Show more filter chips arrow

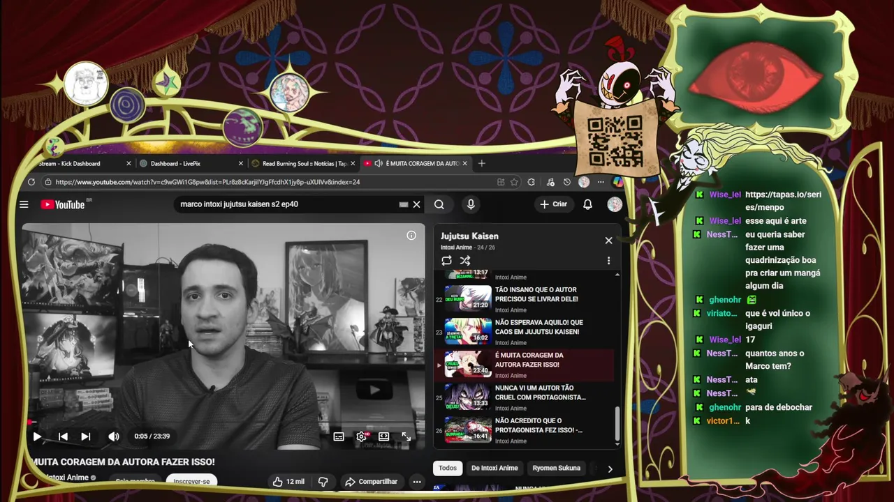[610, 469]
